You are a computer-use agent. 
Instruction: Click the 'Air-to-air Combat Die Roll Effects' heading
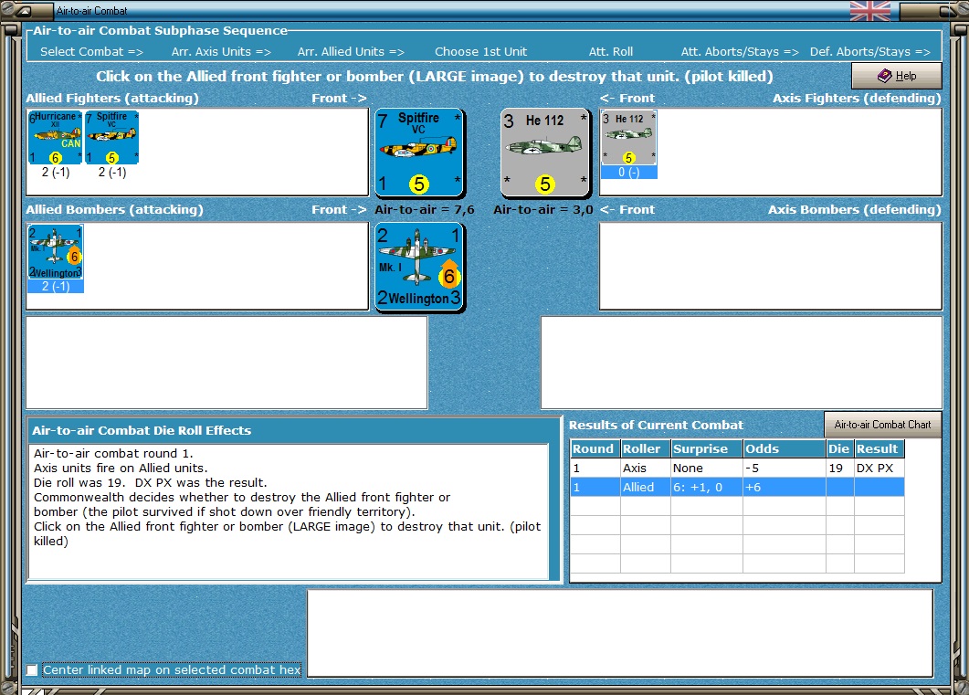[x=142, y=430]
